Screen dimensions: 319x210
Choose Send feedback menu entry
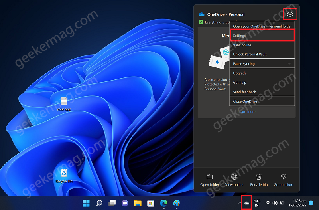tap(262, 92)
